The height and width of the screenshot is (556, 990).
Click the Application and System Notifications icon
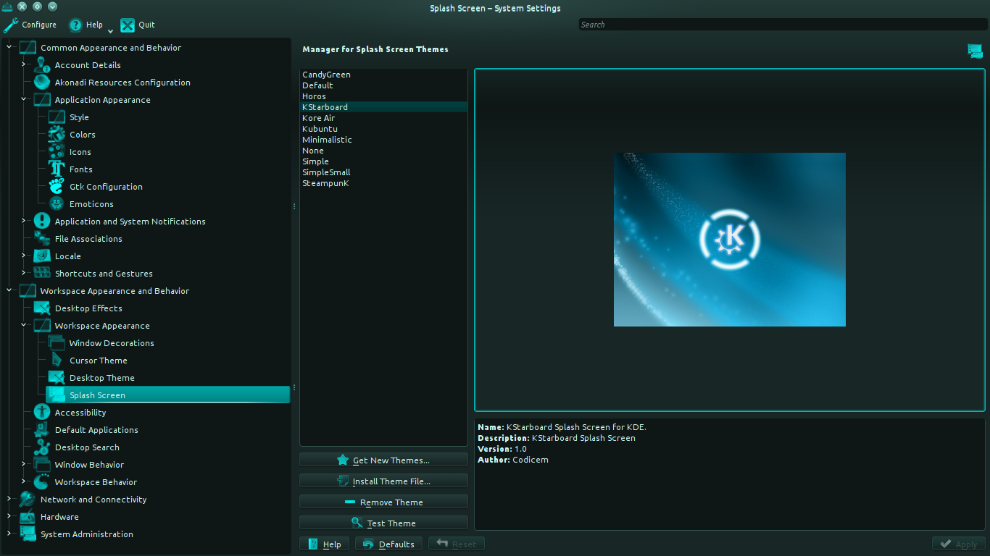(42, 222)
